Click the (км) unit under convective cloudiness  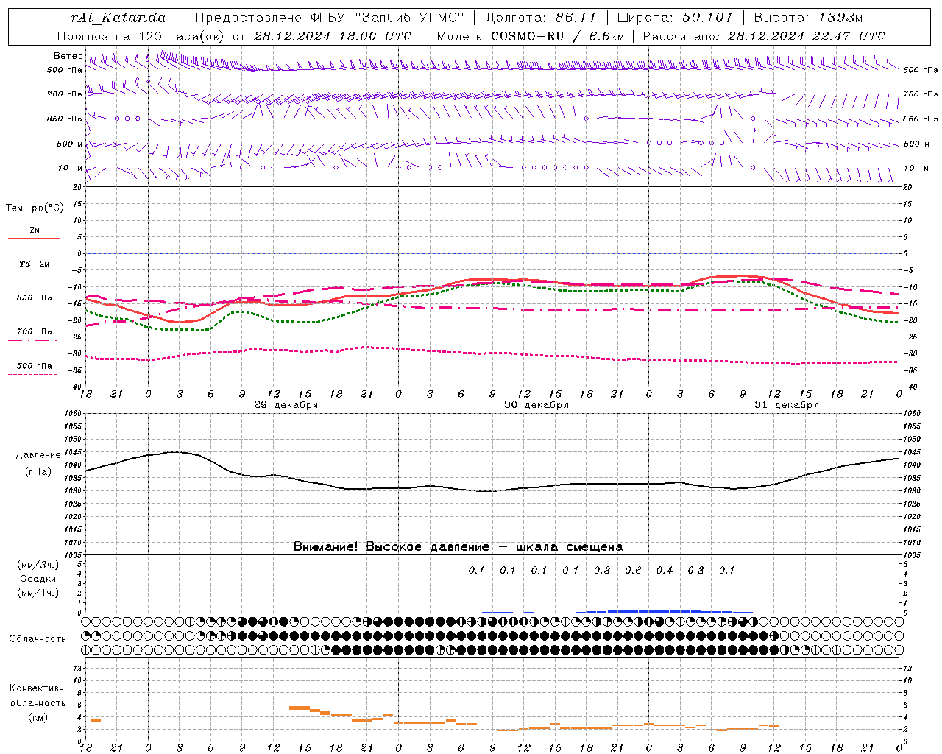[x=38, y=717]
